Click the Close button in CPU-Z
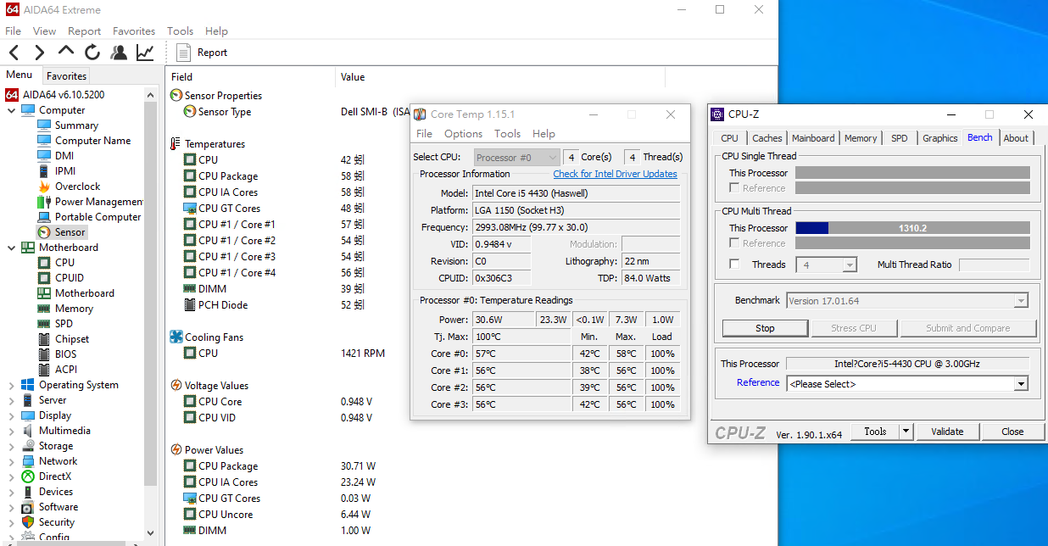Image resolution: width=1048 pixels, height=546 pixels. pyautogui.click(x=1012, y=432)
